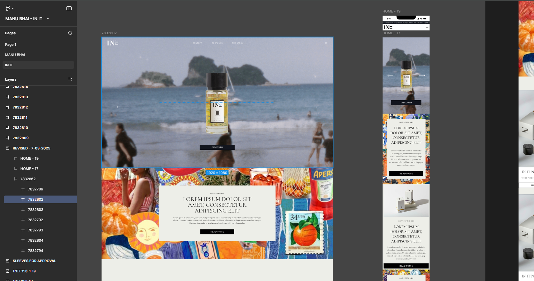Click the frame icon beside layer 7832813
The image size is (534, 281).
(8, 97)
